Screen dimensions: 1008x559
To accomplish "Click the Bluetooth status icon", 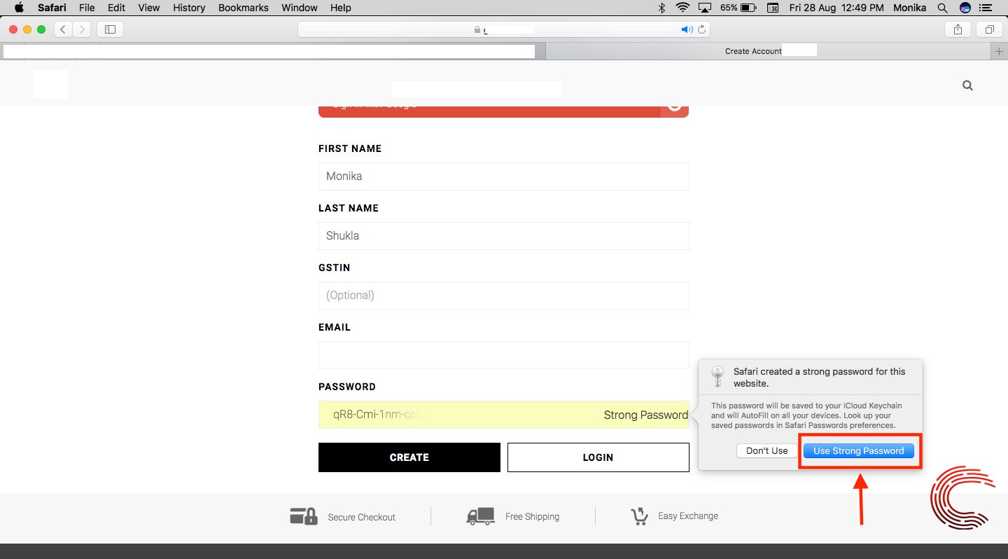I will 661,8.
